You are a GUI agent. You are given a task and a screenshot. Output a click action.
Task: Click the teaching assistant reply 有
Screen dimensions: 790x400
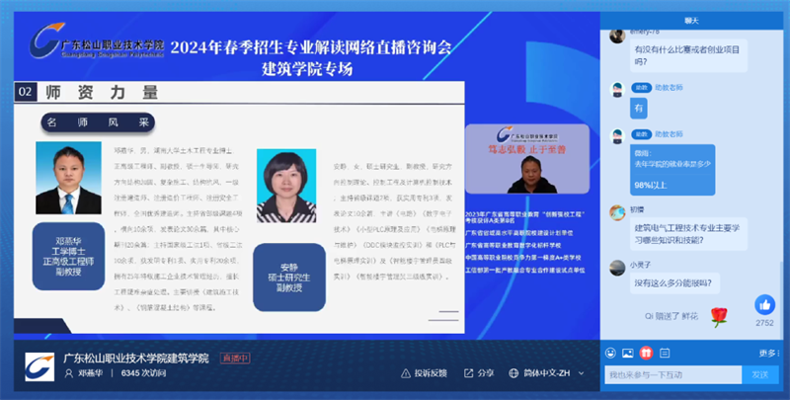click(x=638, y=109)
